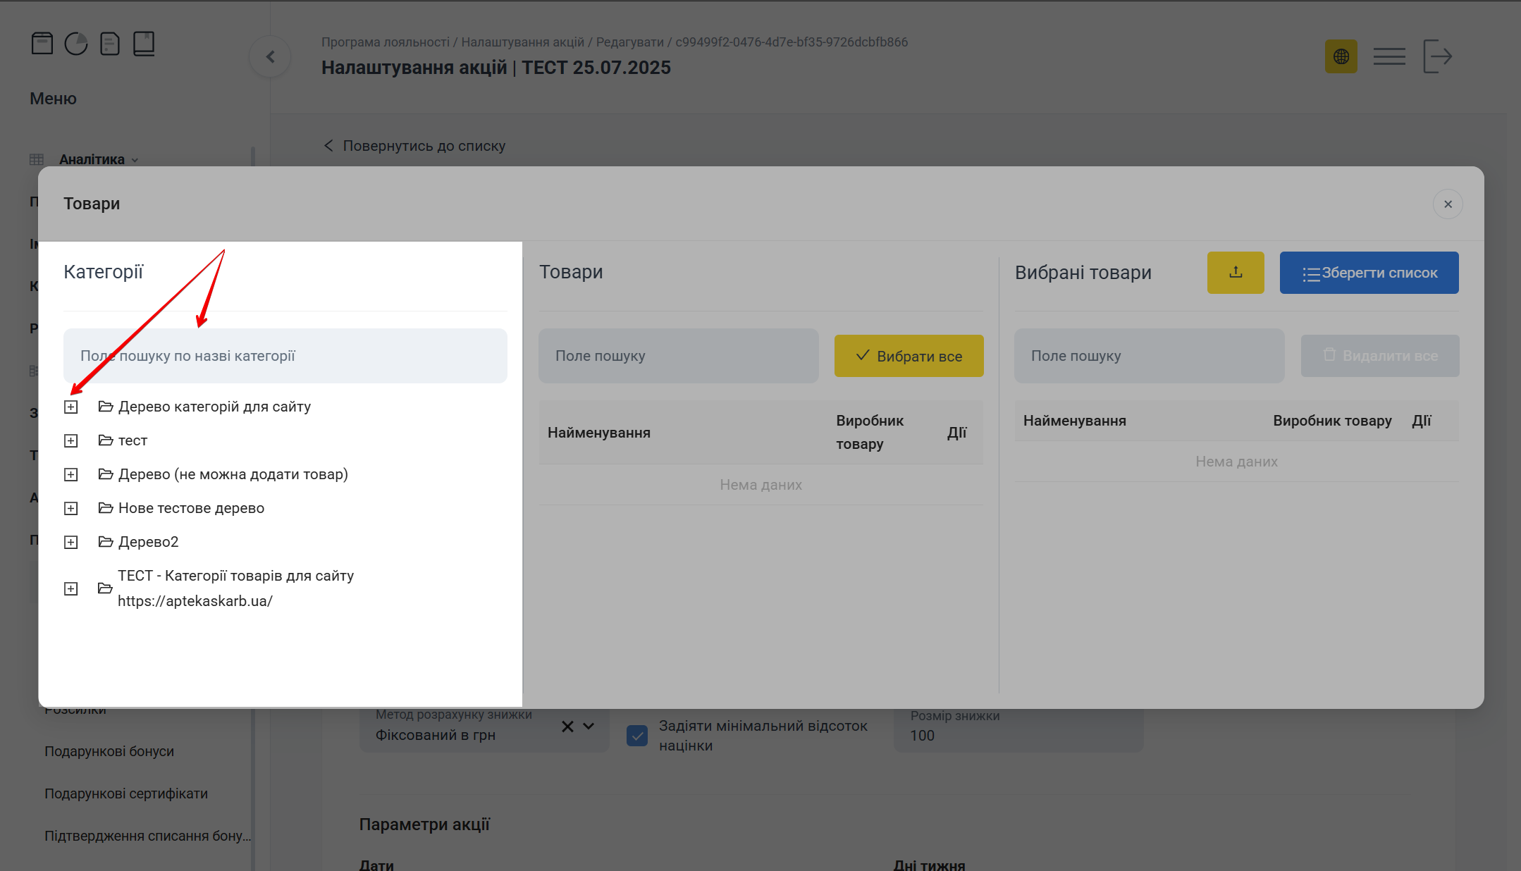
Task: Collapse the Аналітика section chevron
Action: pyautogui.click(x=136, y=159)
